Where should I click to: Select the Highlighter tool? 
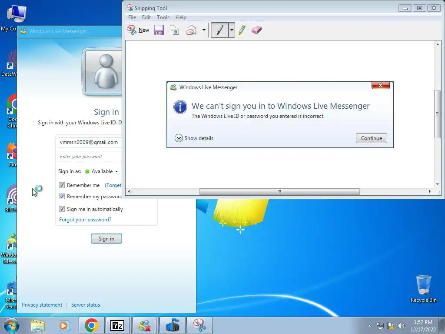[x=242, y=30]
